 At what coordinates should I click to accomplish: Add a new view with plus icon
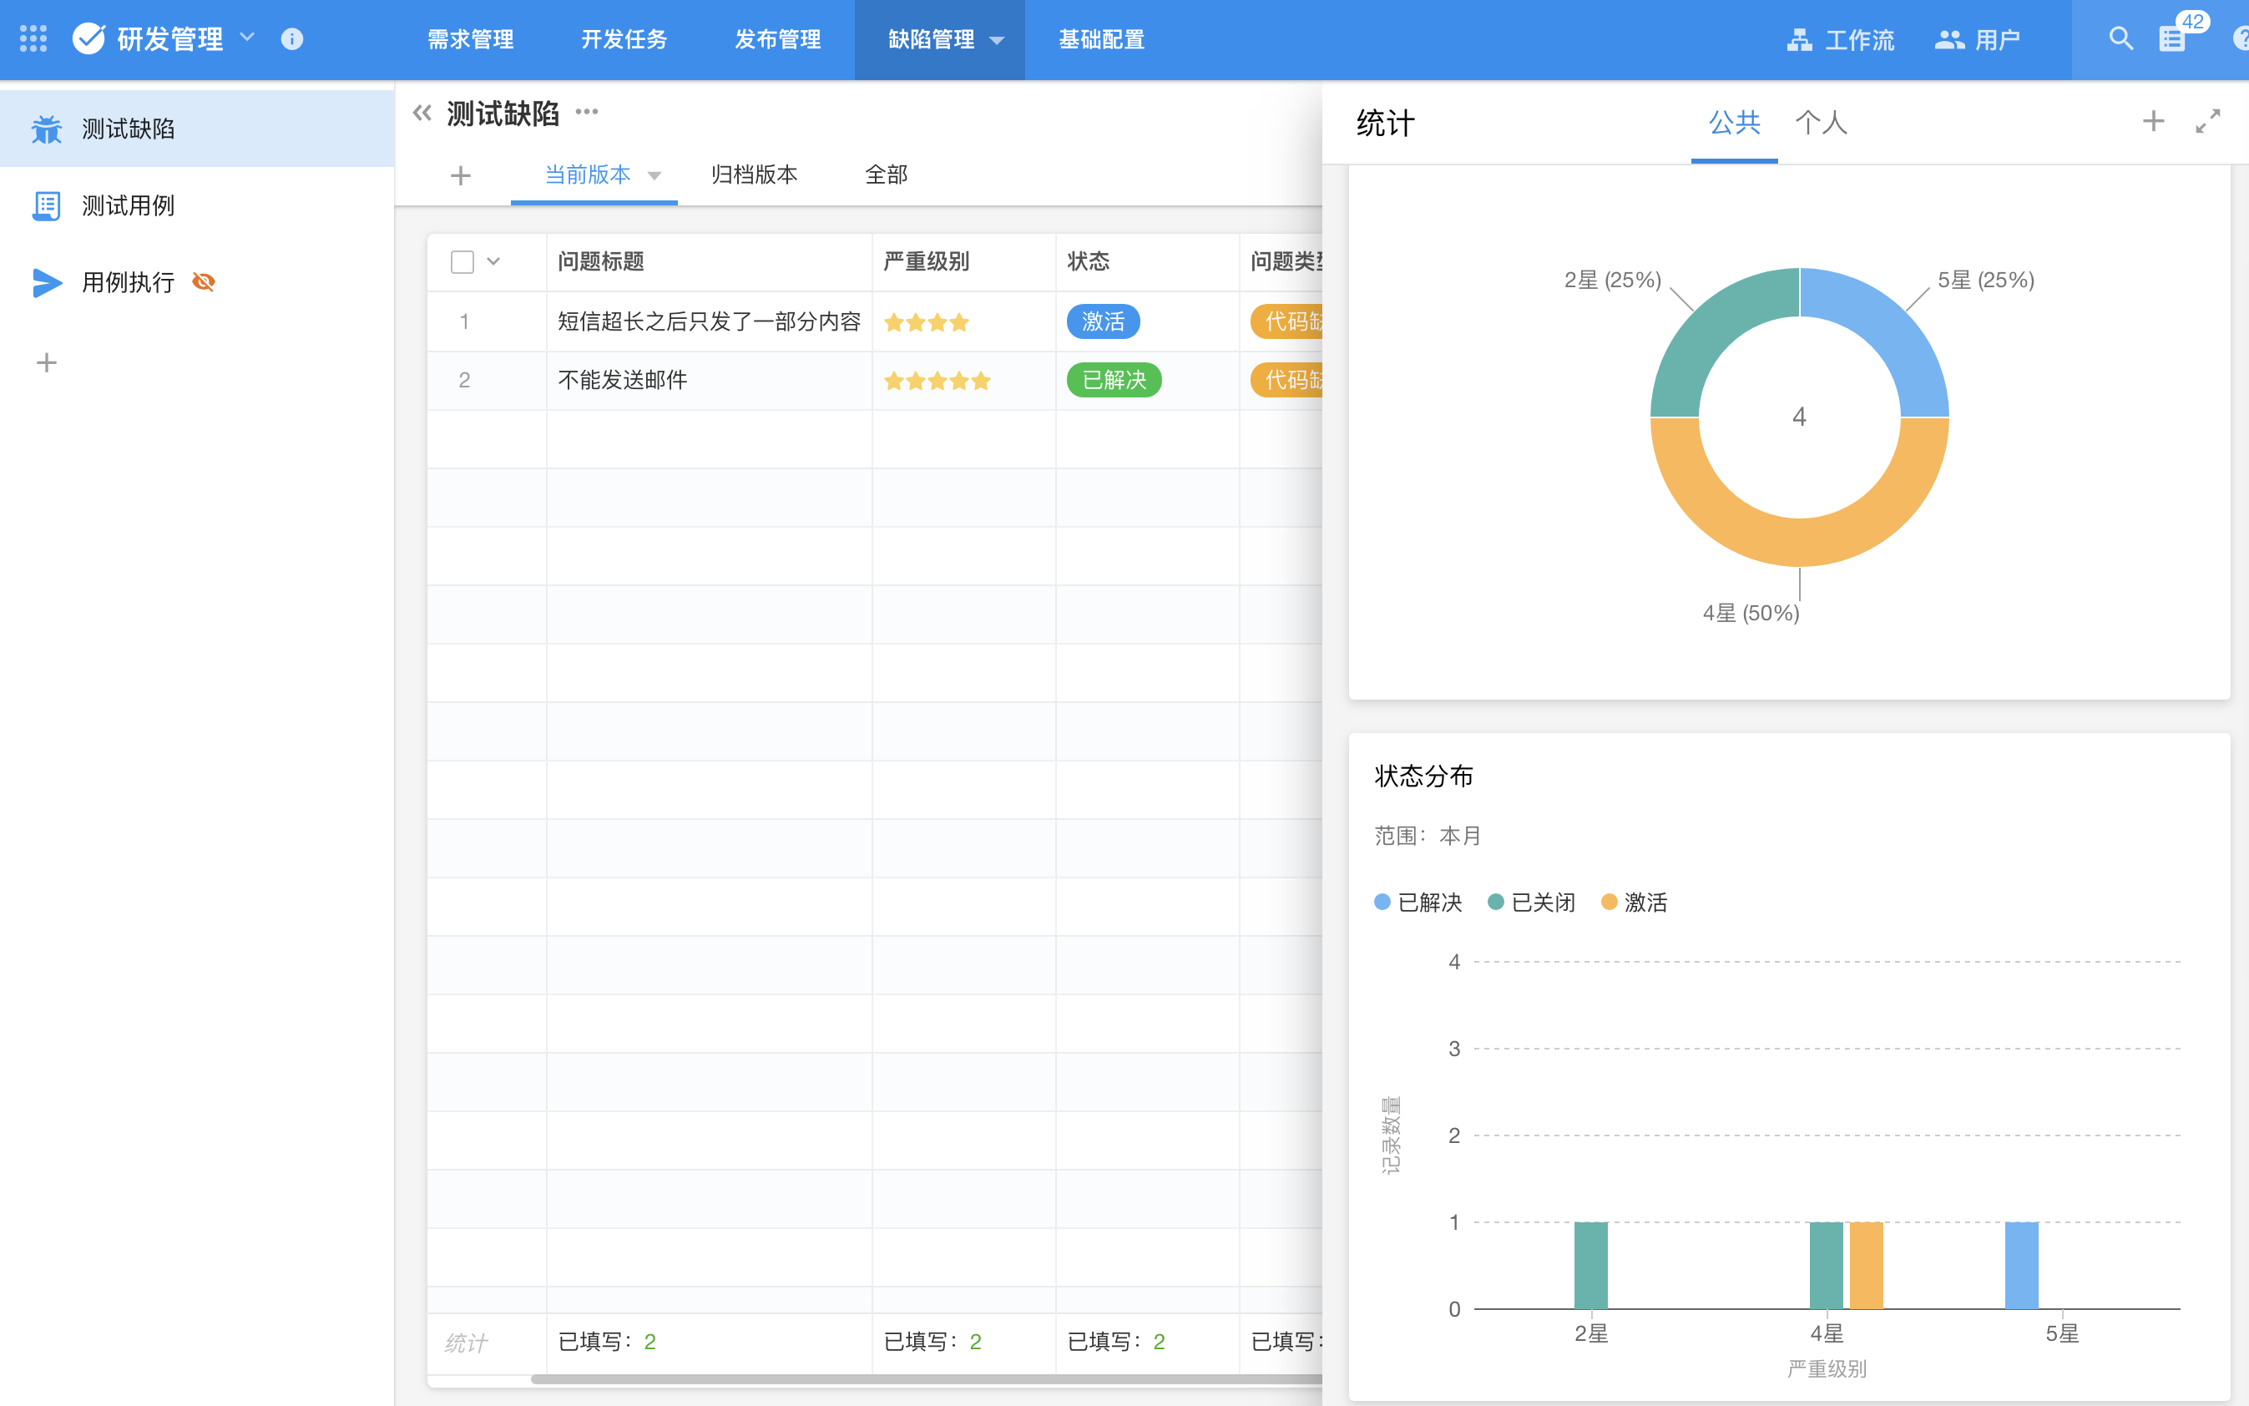[x=460, y=175]
